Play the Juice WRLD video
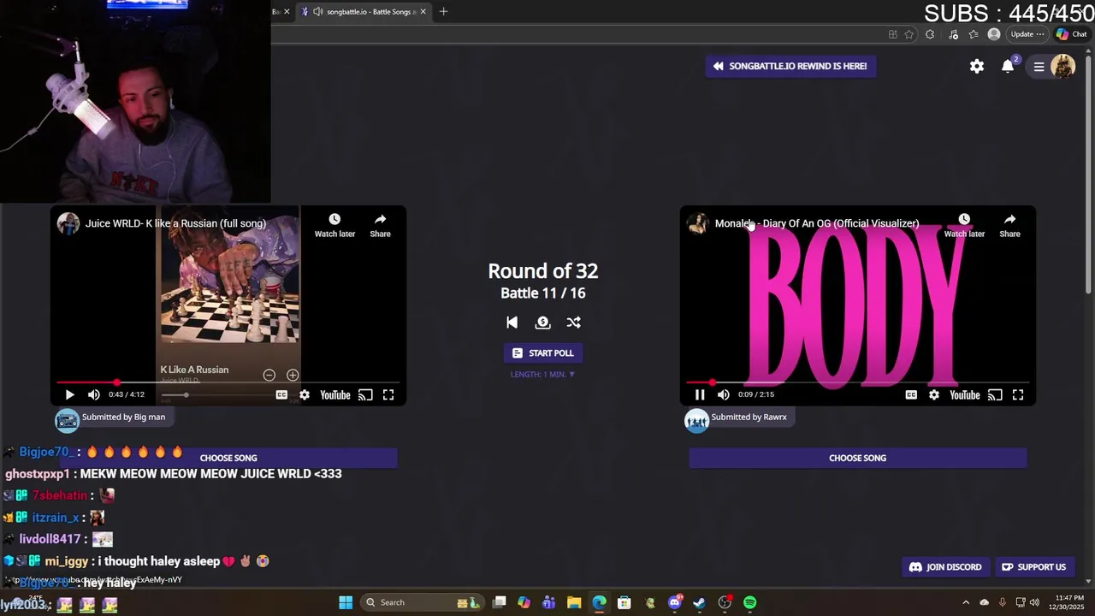The width and height of the screenshot is (1095, 616). point(69,394)
